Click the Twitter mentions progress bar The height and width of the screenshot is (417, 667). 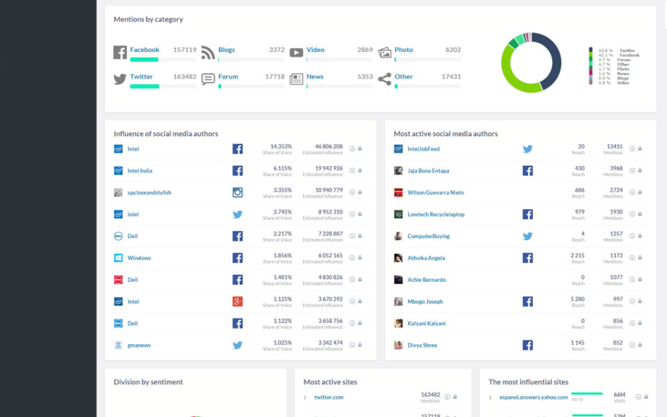163,86
